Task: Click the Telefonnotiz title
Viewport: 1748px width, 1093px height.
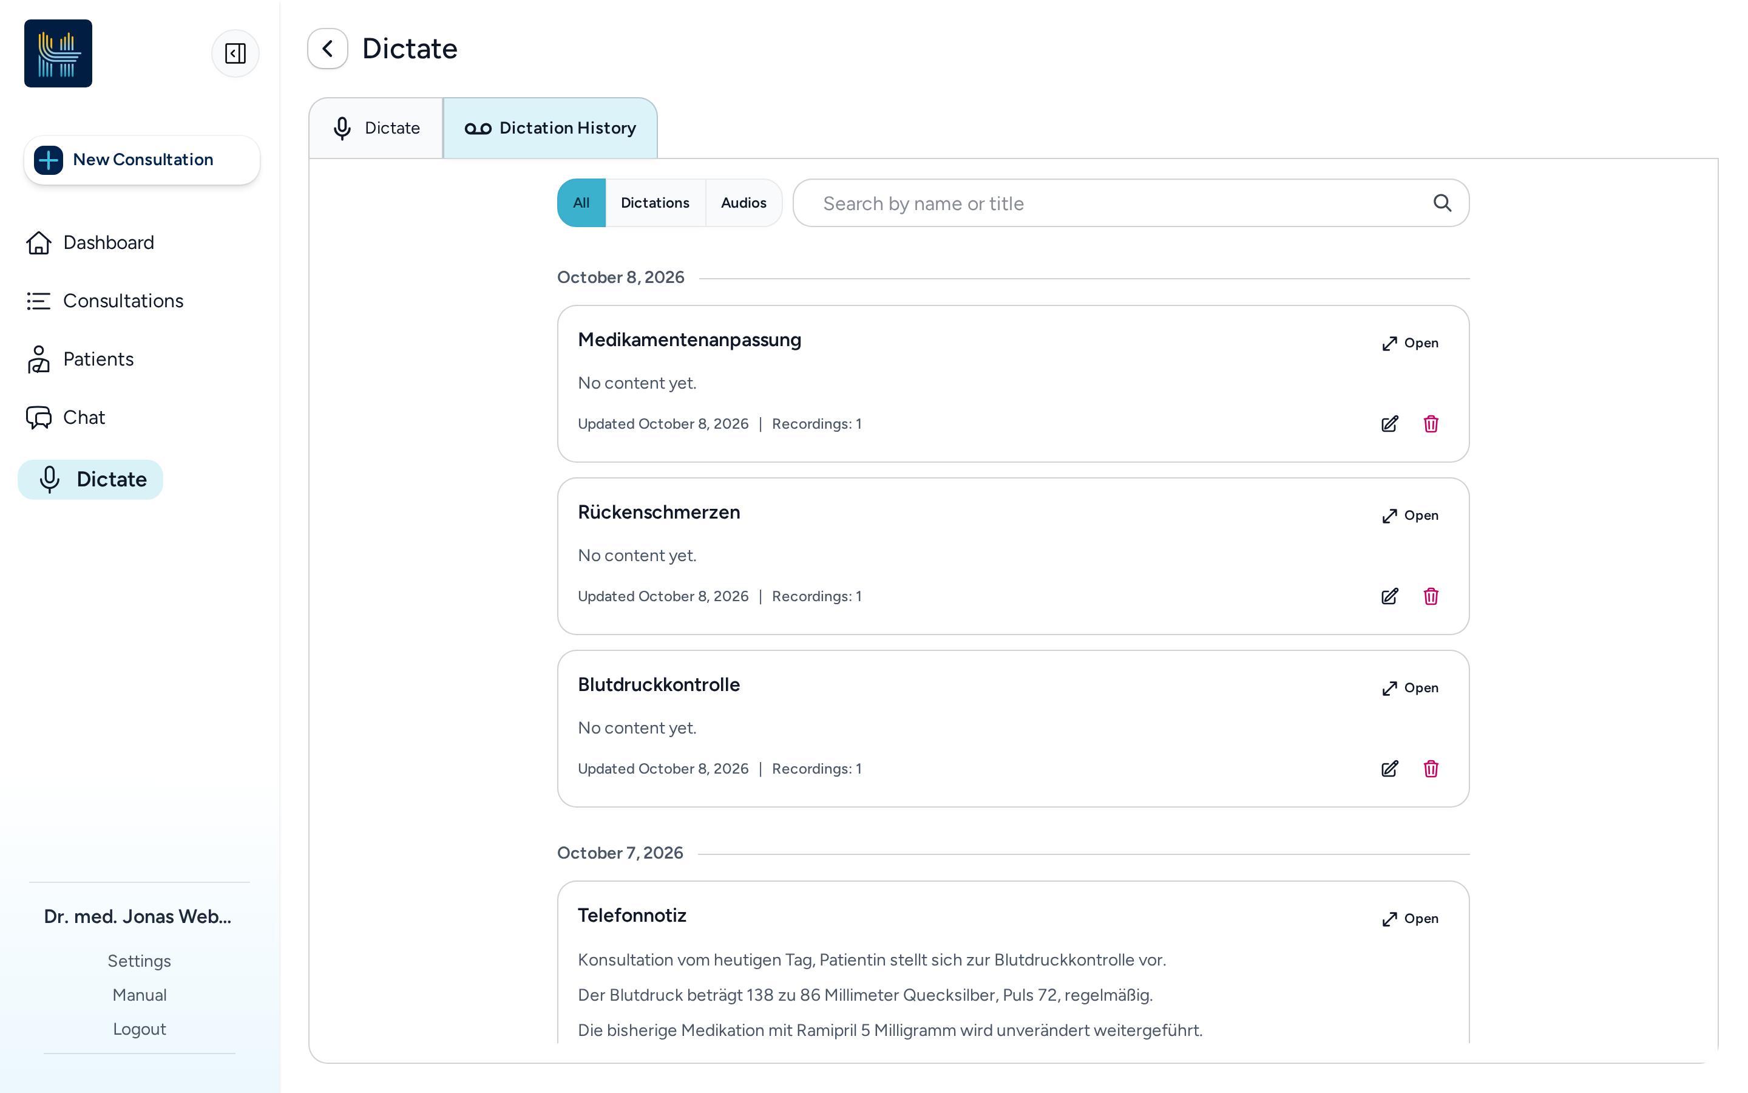Action: pyautogui.click(x=632, y=915)
